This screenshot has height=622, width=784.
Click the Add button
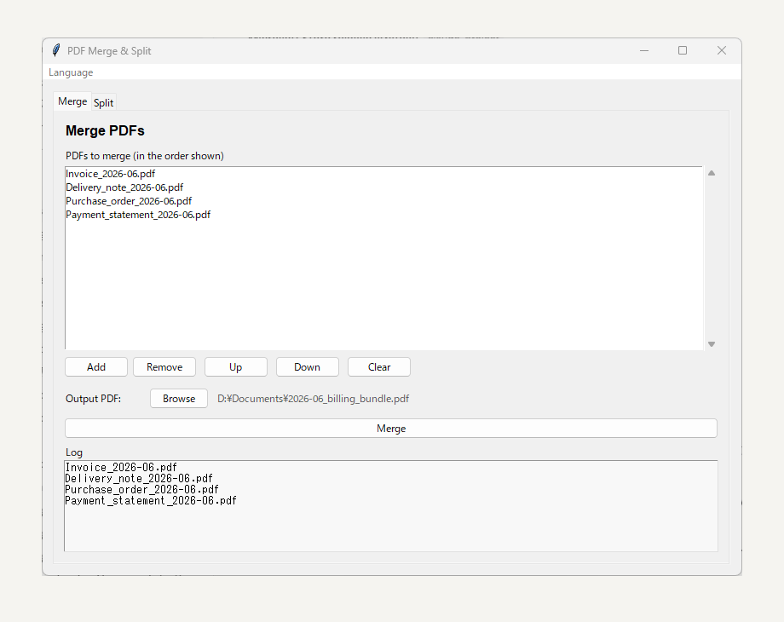(96, 367)
